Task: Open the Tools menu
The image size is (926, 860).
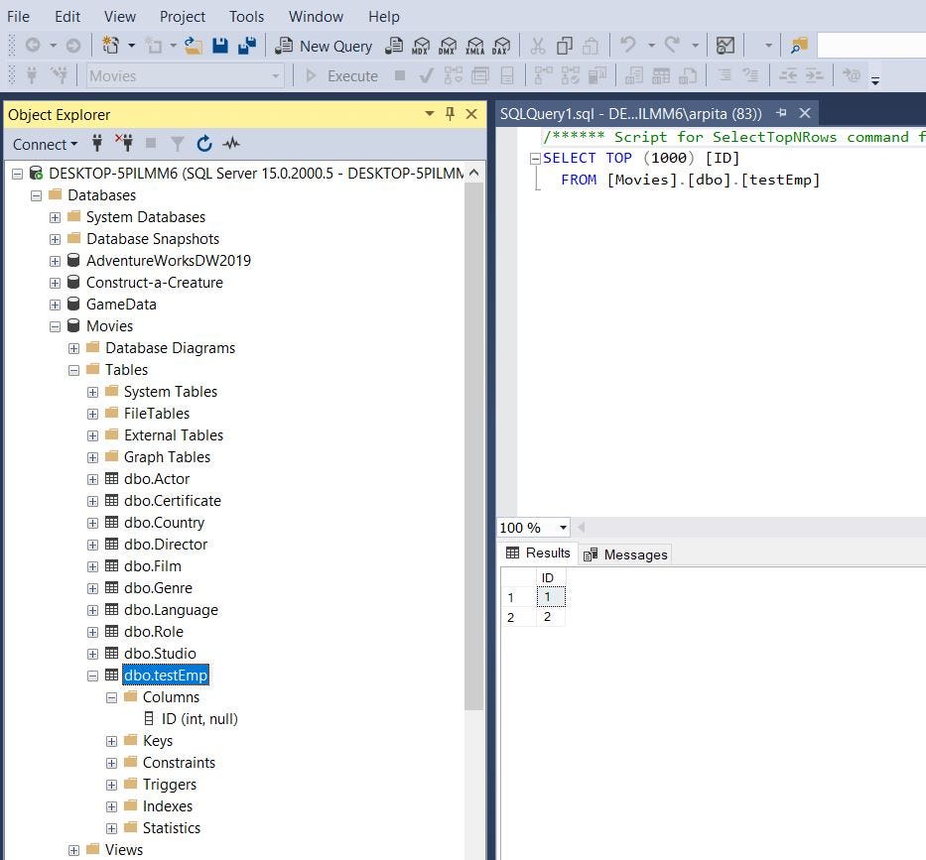Action: (x=246, y=16)
